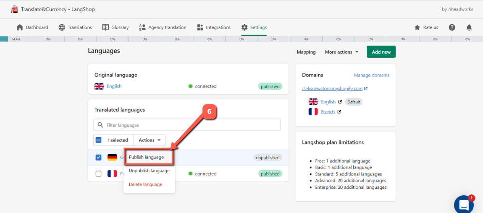This screenshot has width=483, height=213.
Task: Click the UK flag in Domains card
Action: coord(313,102)
